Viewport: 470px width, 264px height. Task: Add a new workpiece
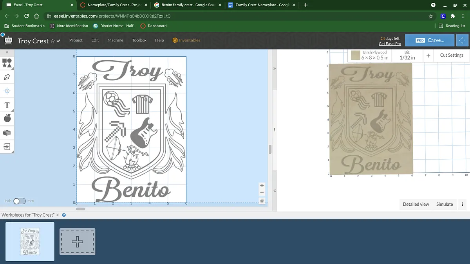(x=77, y=242)
